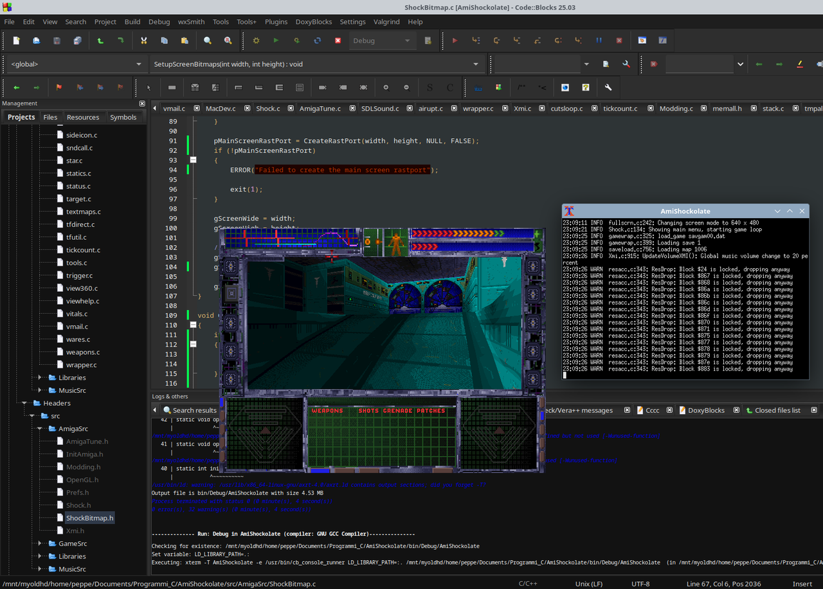Screen dimensions: 823x589
Task: Close the Management panel
Action: click(142, 104)
